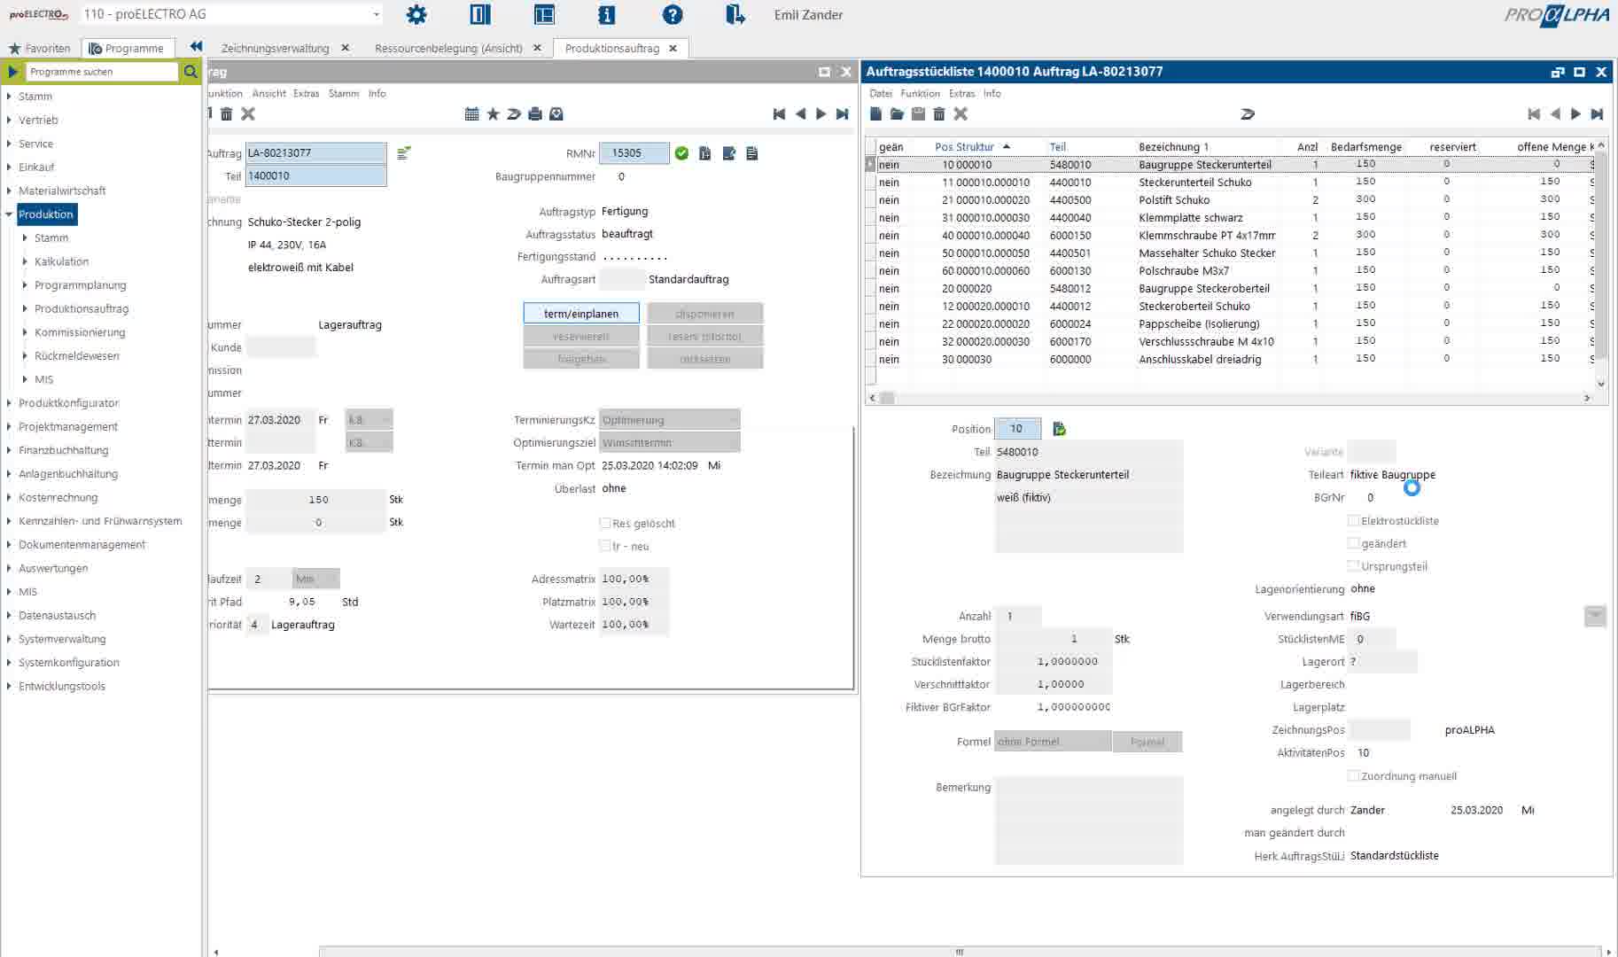Open the company dropdown 110 - proELECTRO AG
1618x957 pixels.
377,14
